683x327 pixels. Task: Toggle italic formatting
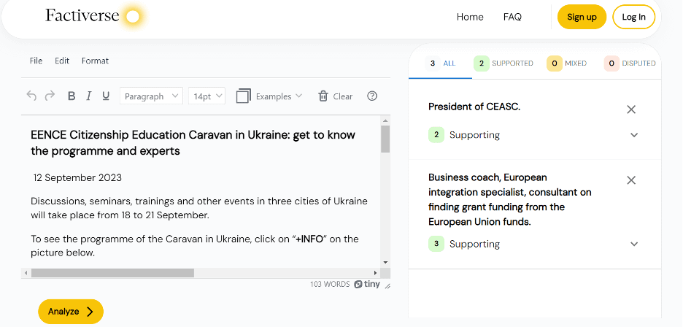pos(89,96)
